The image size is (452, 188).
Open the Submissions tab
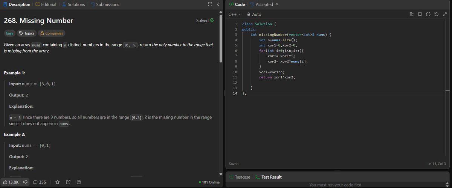click(x=104, y=5)
